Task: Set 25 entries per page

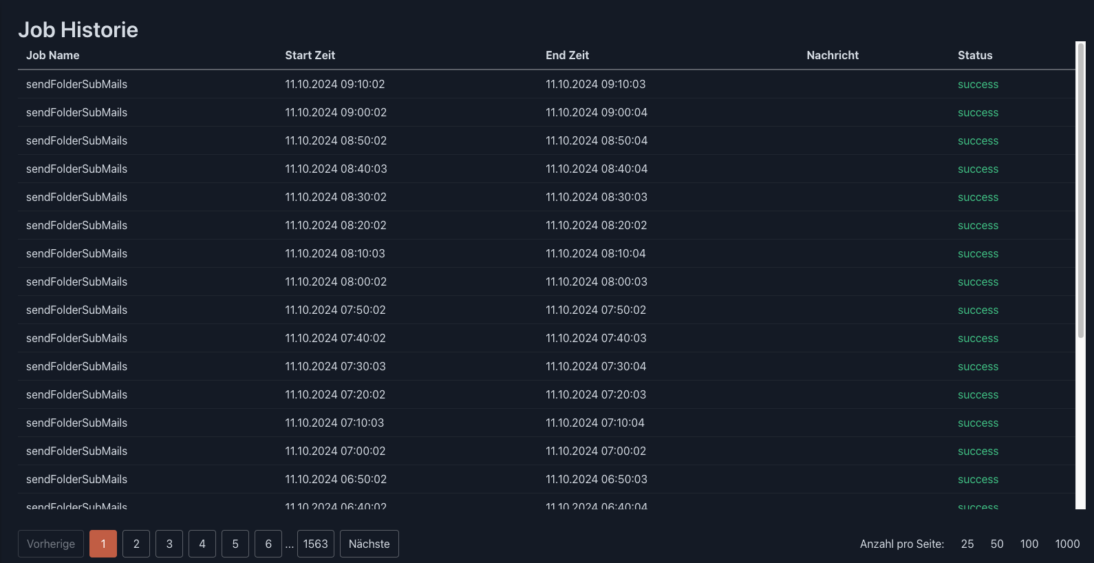Action: pos(967,544)
